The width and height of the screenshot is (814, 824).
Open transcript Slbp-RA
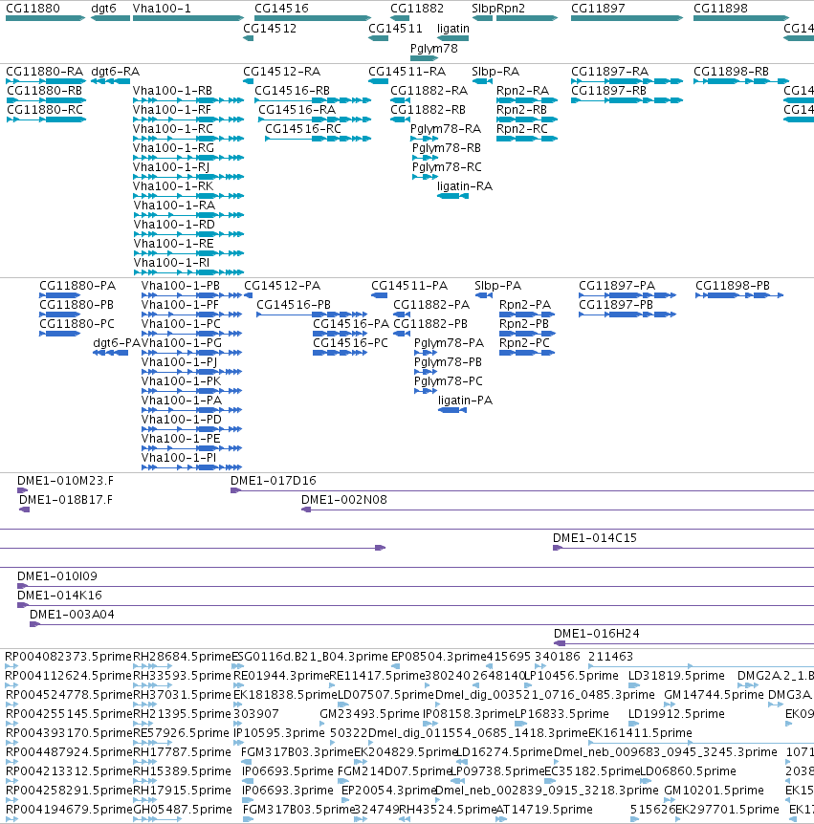pyautogui.click(x=495, y=72)
